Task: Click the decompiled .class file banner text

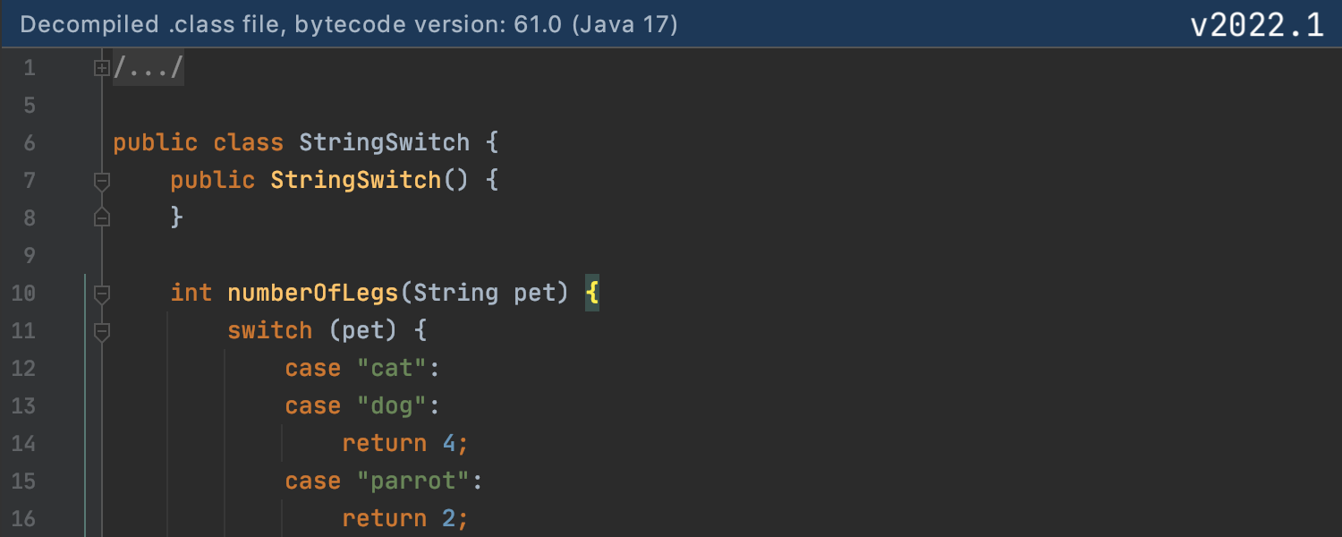Action: click(349, 24)
